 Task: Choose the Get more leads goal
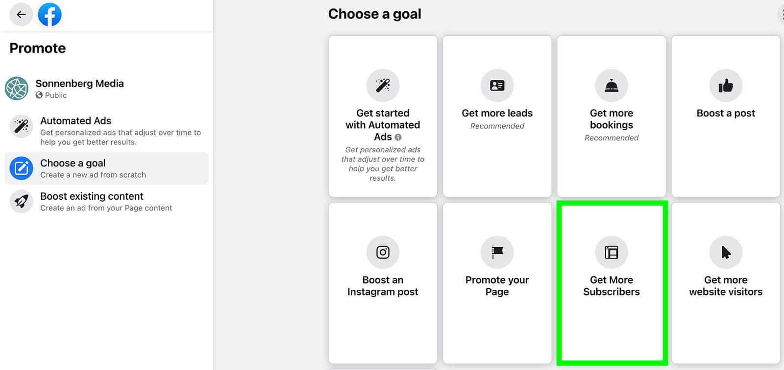click(497, 116)
